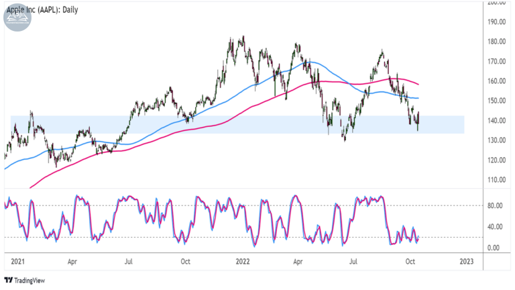The image size is (515, 290).
Task: Click the 160.00 price axis label
Action: pyautogui.click(x=496, y=81)
